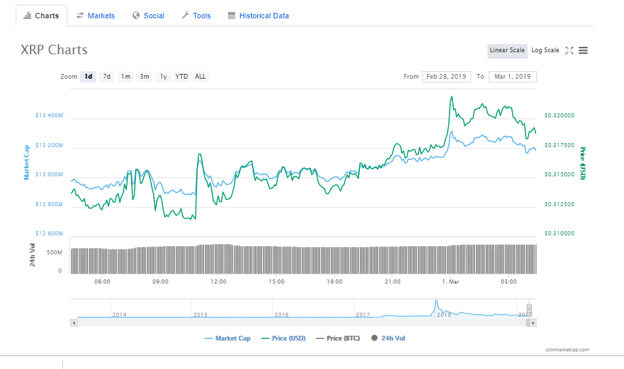624x369 pixels.
Task: Click the Markets exchange arrows icon
Action: pyautogui.click(x=80, y=16)
